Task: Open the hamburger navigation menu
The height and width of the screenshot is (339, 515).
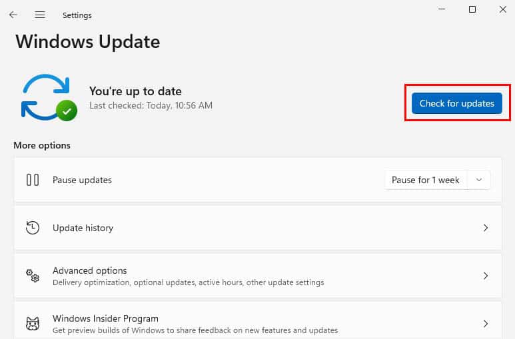Action: (x=40, y=15)
